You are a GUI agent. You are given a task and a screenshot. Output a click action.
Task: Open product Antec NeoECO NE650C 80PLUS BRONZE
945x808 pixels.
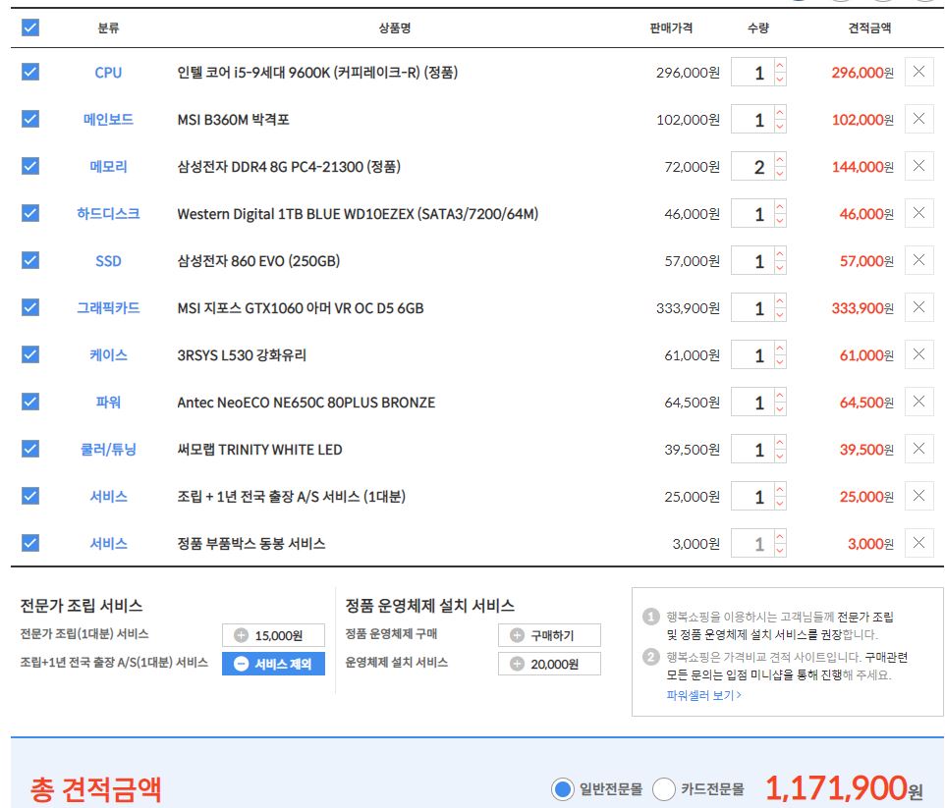click(306, 402)
